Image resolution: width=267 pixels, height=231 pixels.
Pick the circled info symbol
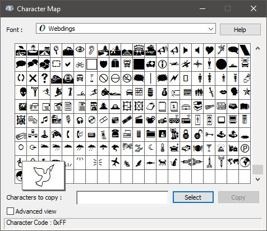click(x=162, y=64)
